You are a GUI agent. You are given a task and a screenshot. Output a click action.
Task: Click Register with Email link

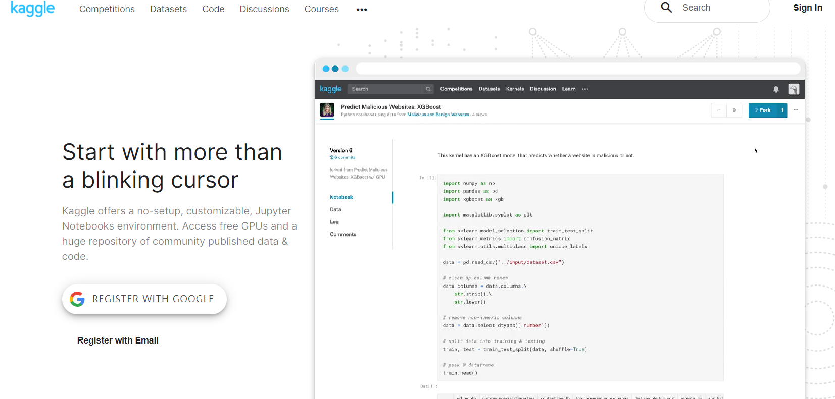click(x=118, y=340)
